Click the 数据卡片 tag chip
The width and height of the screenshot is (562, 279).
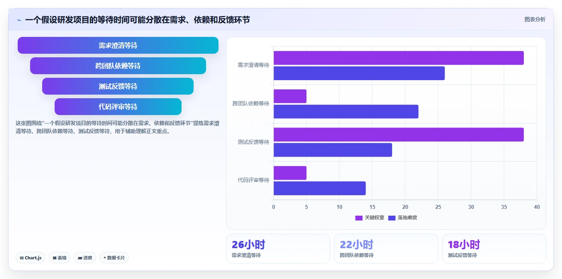pyautogui.click(x=114, y=258)
